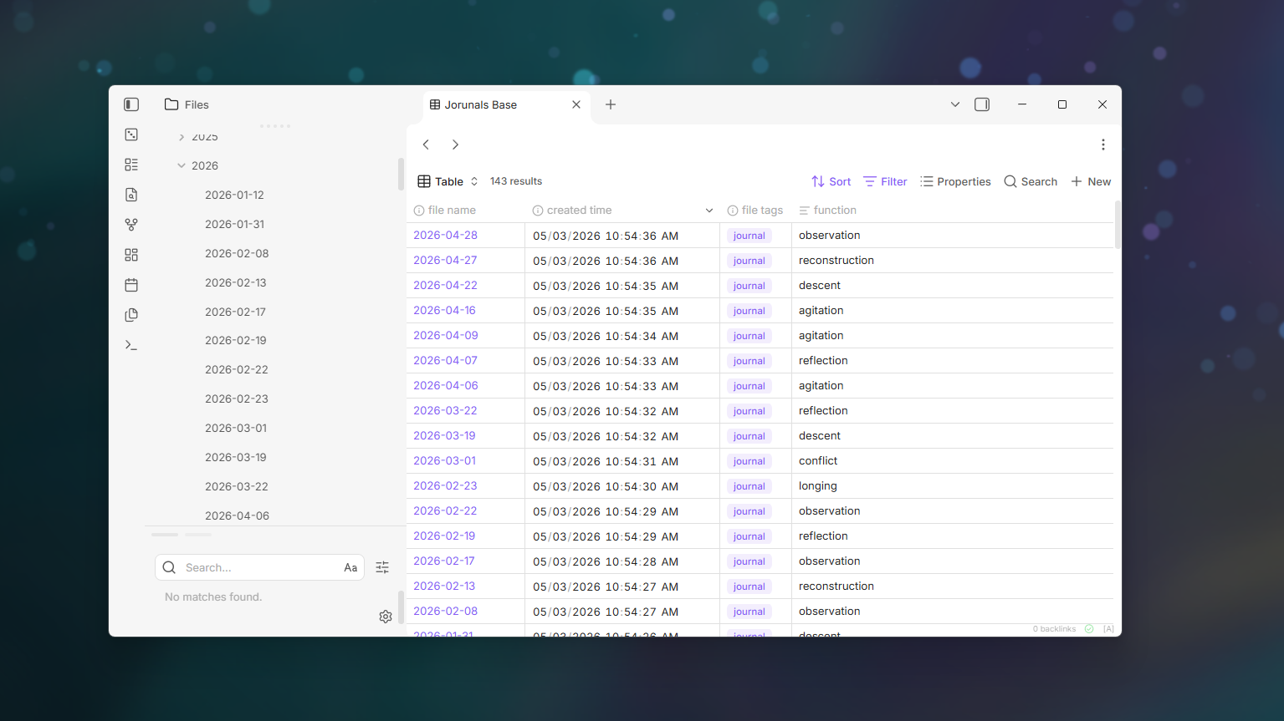
Task: Toggle match case Aa in search
Action: click(350, 567)
